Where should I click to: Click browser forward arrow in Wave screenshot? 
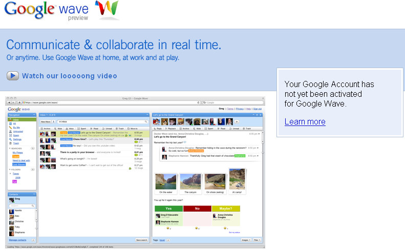point(13,102)
